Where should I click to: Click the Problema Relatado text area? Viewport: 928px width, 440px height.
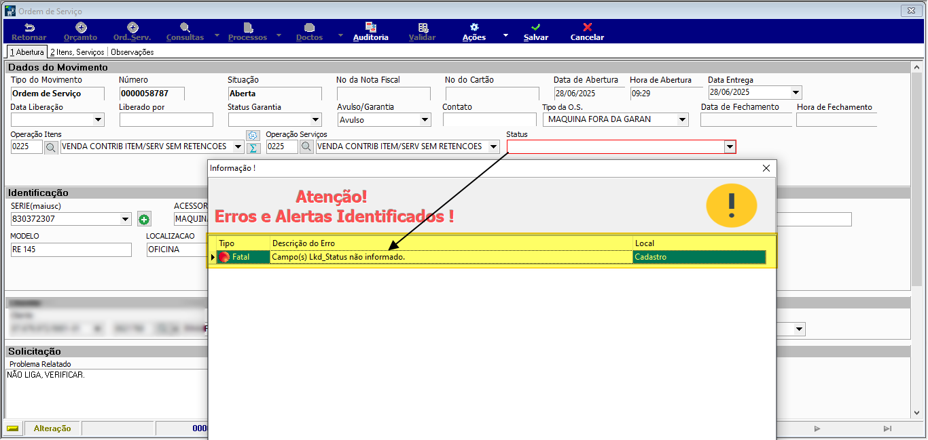point(107,394)
